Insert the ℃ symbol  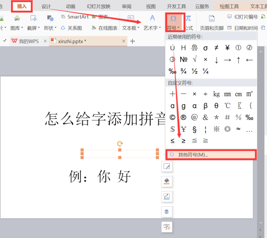pos(227,105)
